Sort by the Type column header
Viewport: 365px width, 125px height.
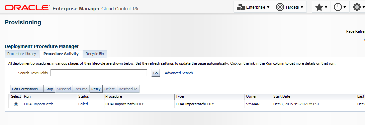[x=209, y=96]
